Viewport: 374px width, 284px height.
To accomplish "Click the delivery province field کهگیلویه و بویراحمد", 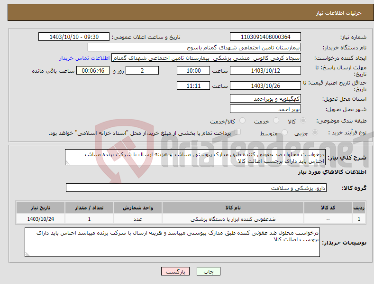I will tap(265, 98).
